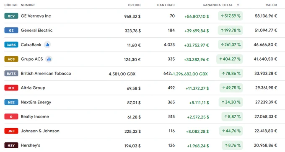Image resolution: width=285 pixels, height=152 pixels.
Task: Click the 34,30 % gain badge
Action: [231, 102]
